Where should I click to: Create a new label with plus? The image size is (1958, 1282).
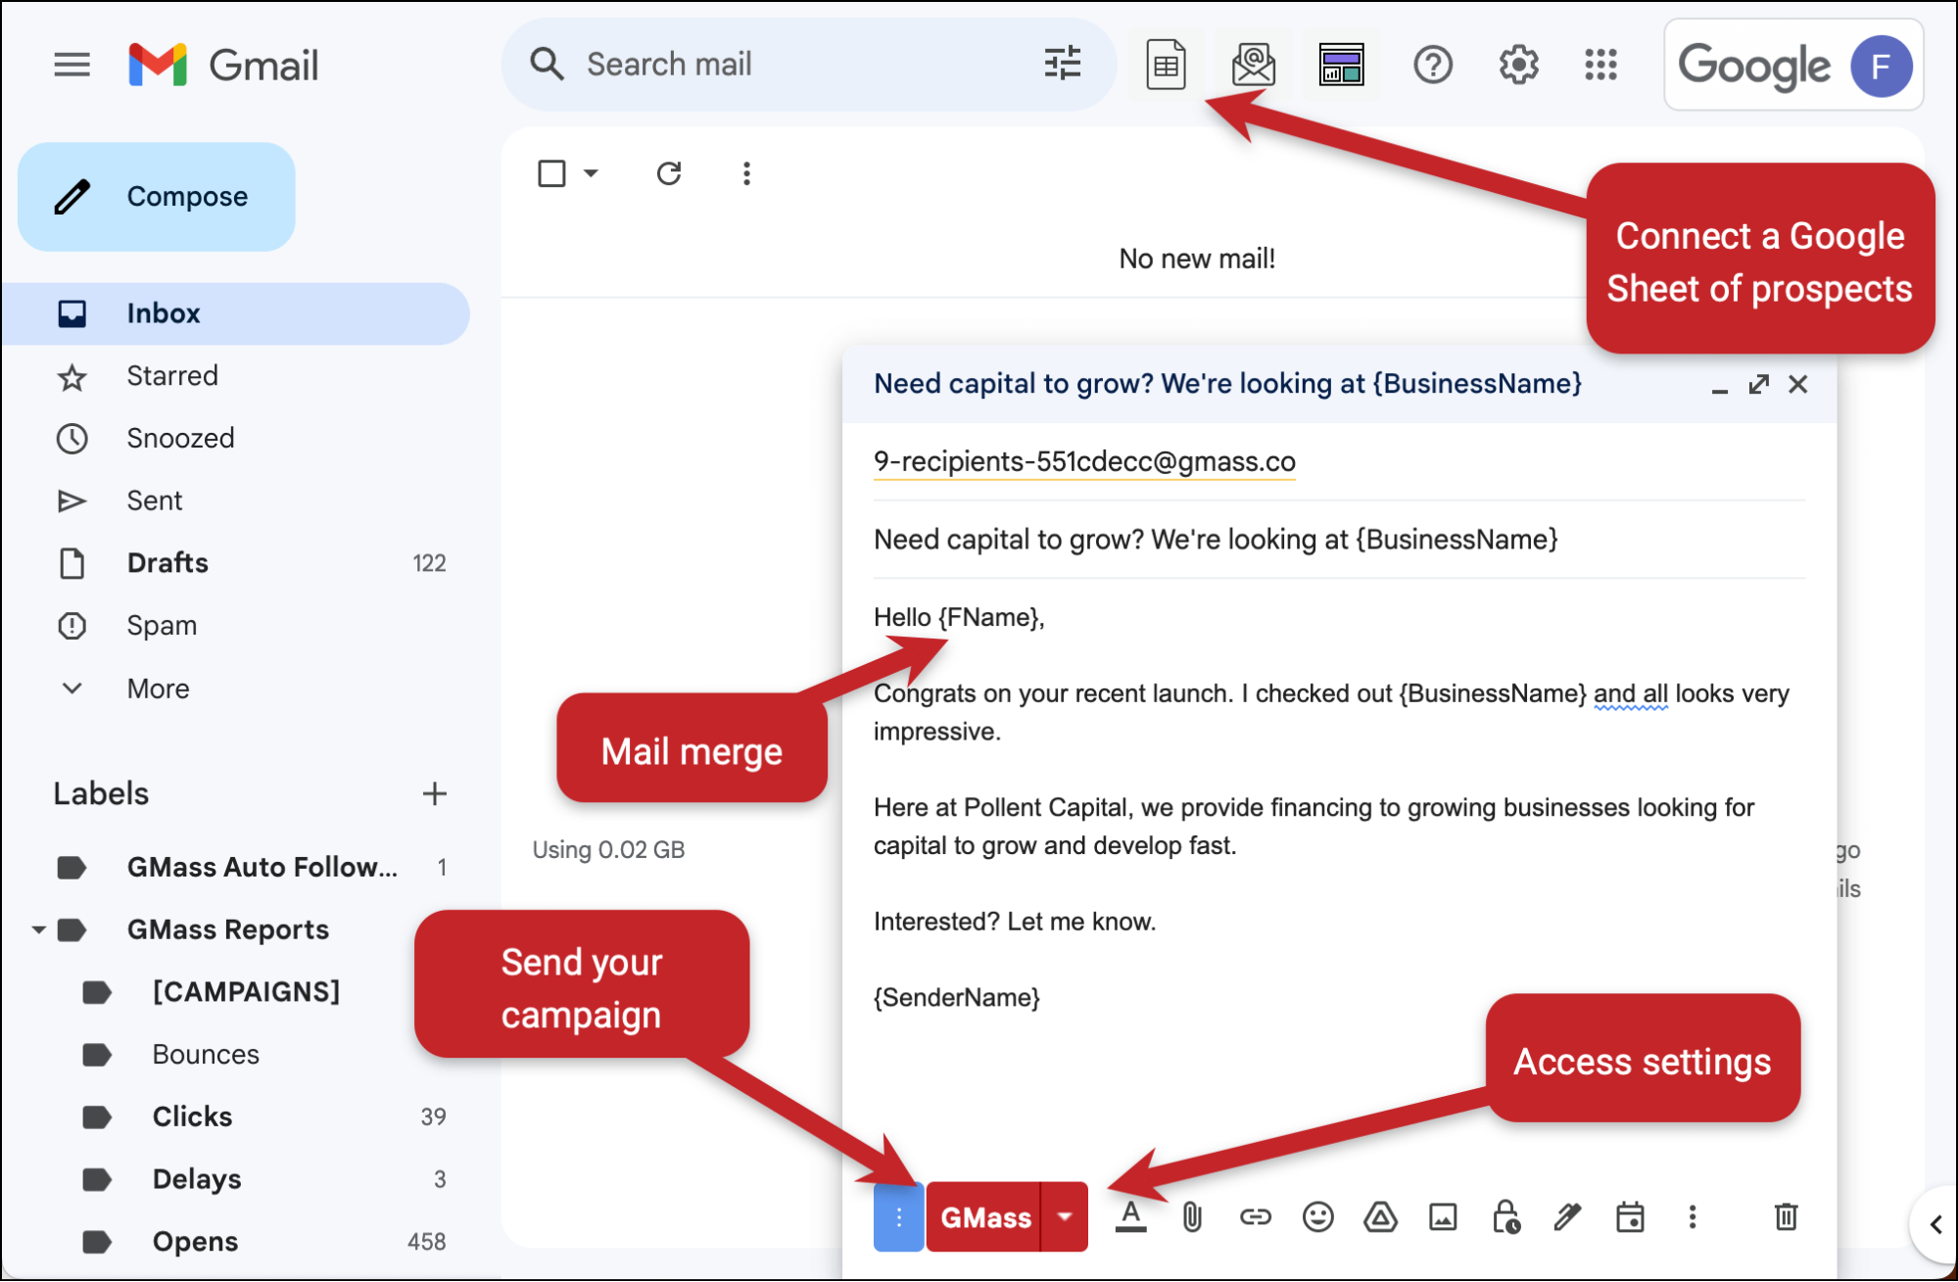click(x=434, y=793)
